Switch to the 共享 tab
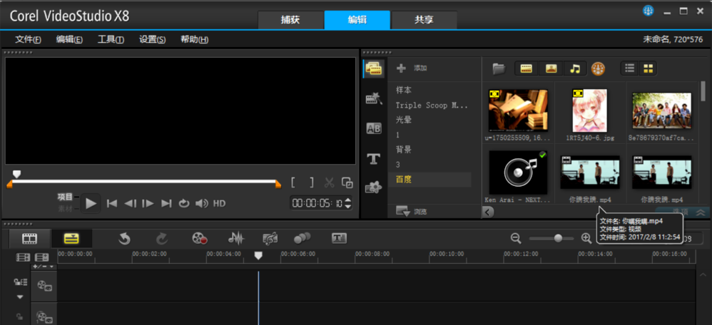This screenshot has width=712, height=325. pos(424,20)
